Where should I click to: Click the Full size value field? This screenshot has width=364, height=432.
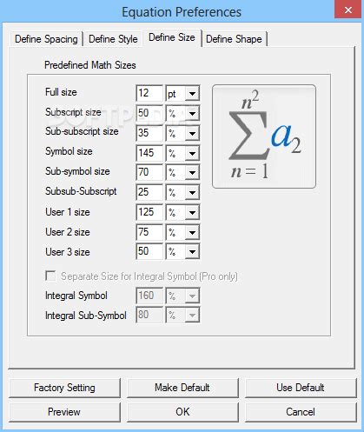tap(149, 93)
